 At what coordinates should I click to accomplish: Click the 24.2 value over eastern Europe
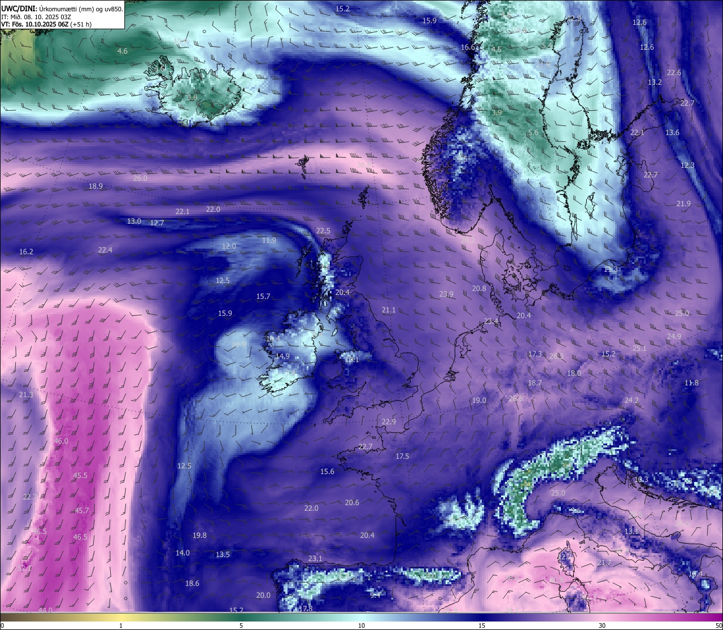[631, 400]
